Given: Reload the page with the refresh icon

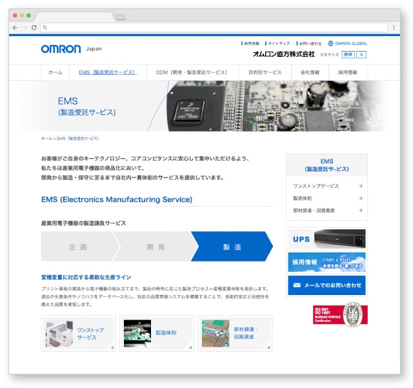Looking at the screenshot, I should tap(34, 27).
